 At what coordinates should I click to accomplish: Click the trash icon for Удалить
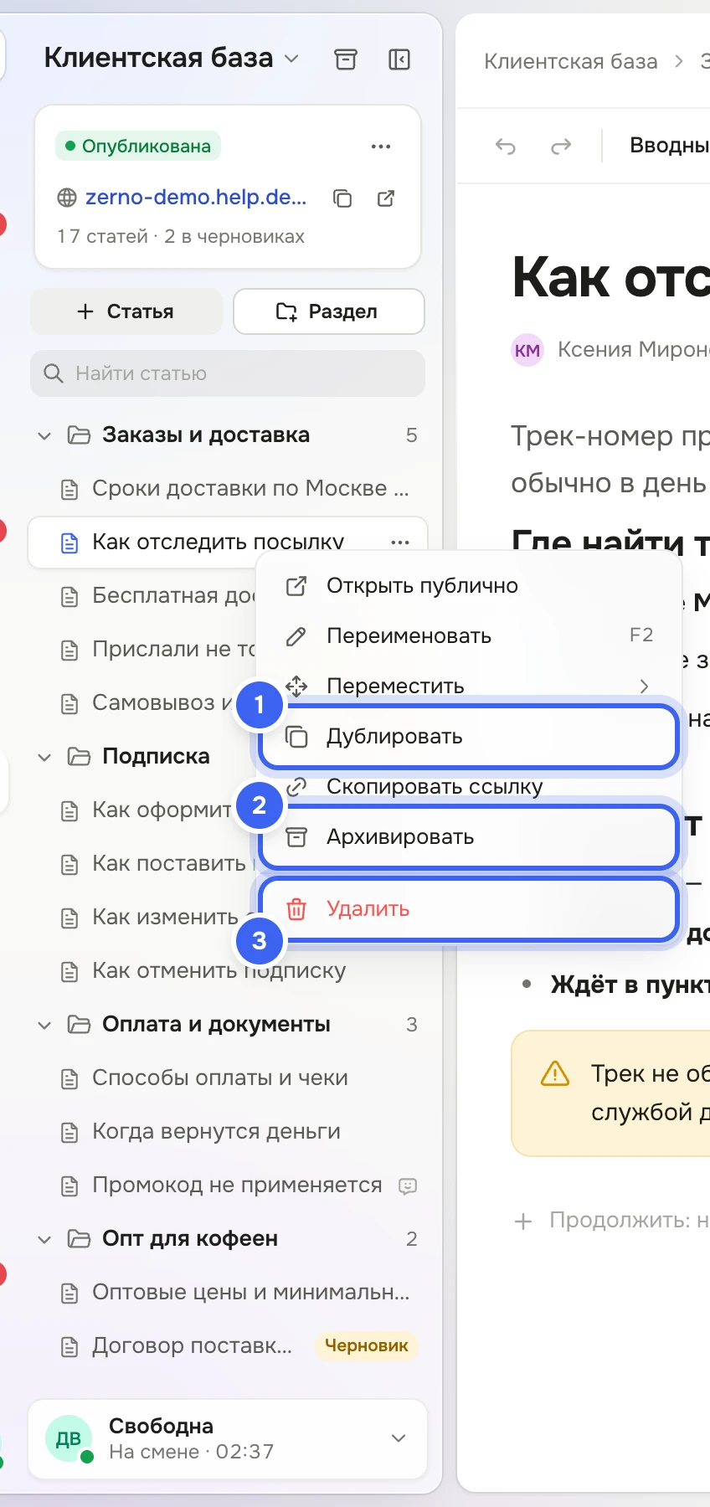(x=296, y=909)
